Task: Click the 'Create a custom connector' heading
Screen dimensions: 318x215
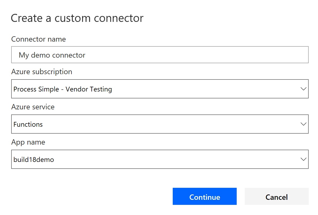Action: pos(77,18)
